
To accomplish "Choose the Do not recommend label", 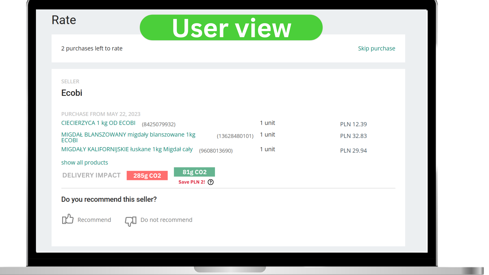I will [x=166, y=220].
